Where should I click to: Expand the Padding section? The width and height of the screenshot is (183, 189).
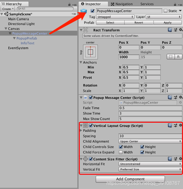click(x=81, y=131)
